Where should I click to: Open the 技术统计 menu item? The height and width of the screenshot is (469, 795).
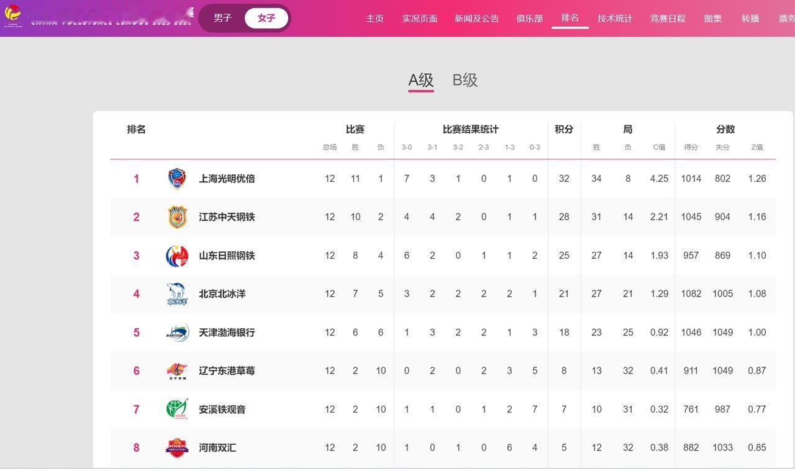pyautogui.click(x=615, y=18)
